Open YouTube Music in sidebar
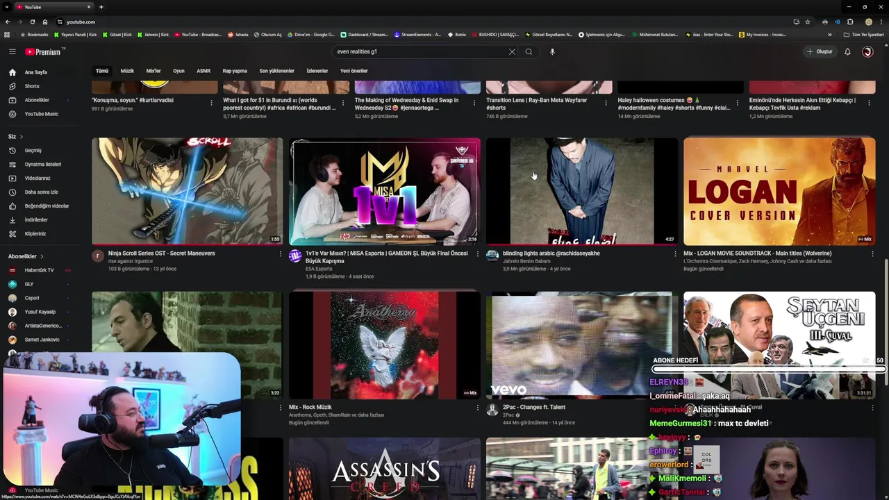 coord(41,114)
